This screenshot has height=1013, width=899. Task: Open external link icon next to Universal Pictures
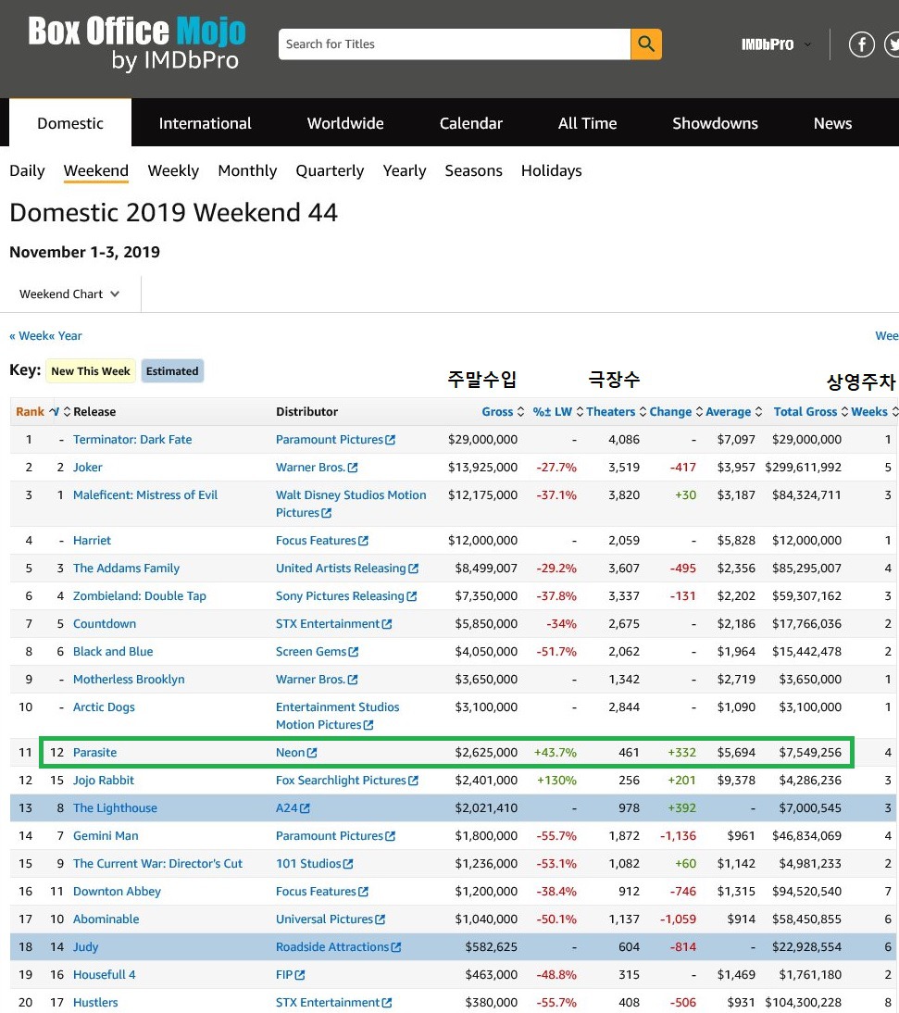click(x=381, y=919)
